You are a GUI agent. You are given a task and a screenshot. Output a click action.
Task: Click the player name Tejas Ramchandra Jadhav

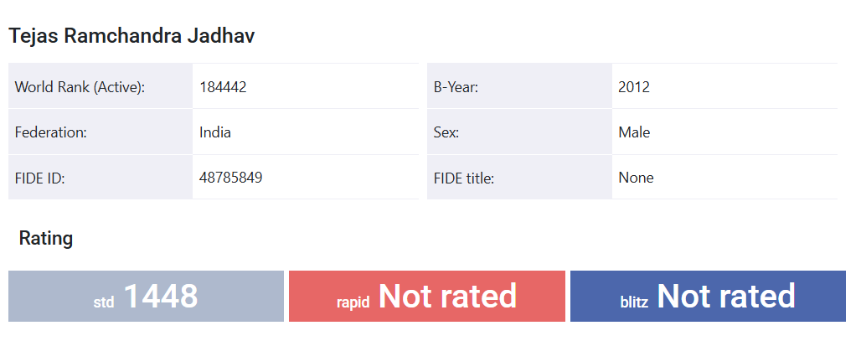pyautogui.click(x=131, y=36)
